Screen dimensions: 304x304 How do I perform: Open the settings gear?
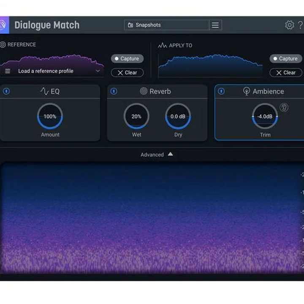click(x=290, y=25)
